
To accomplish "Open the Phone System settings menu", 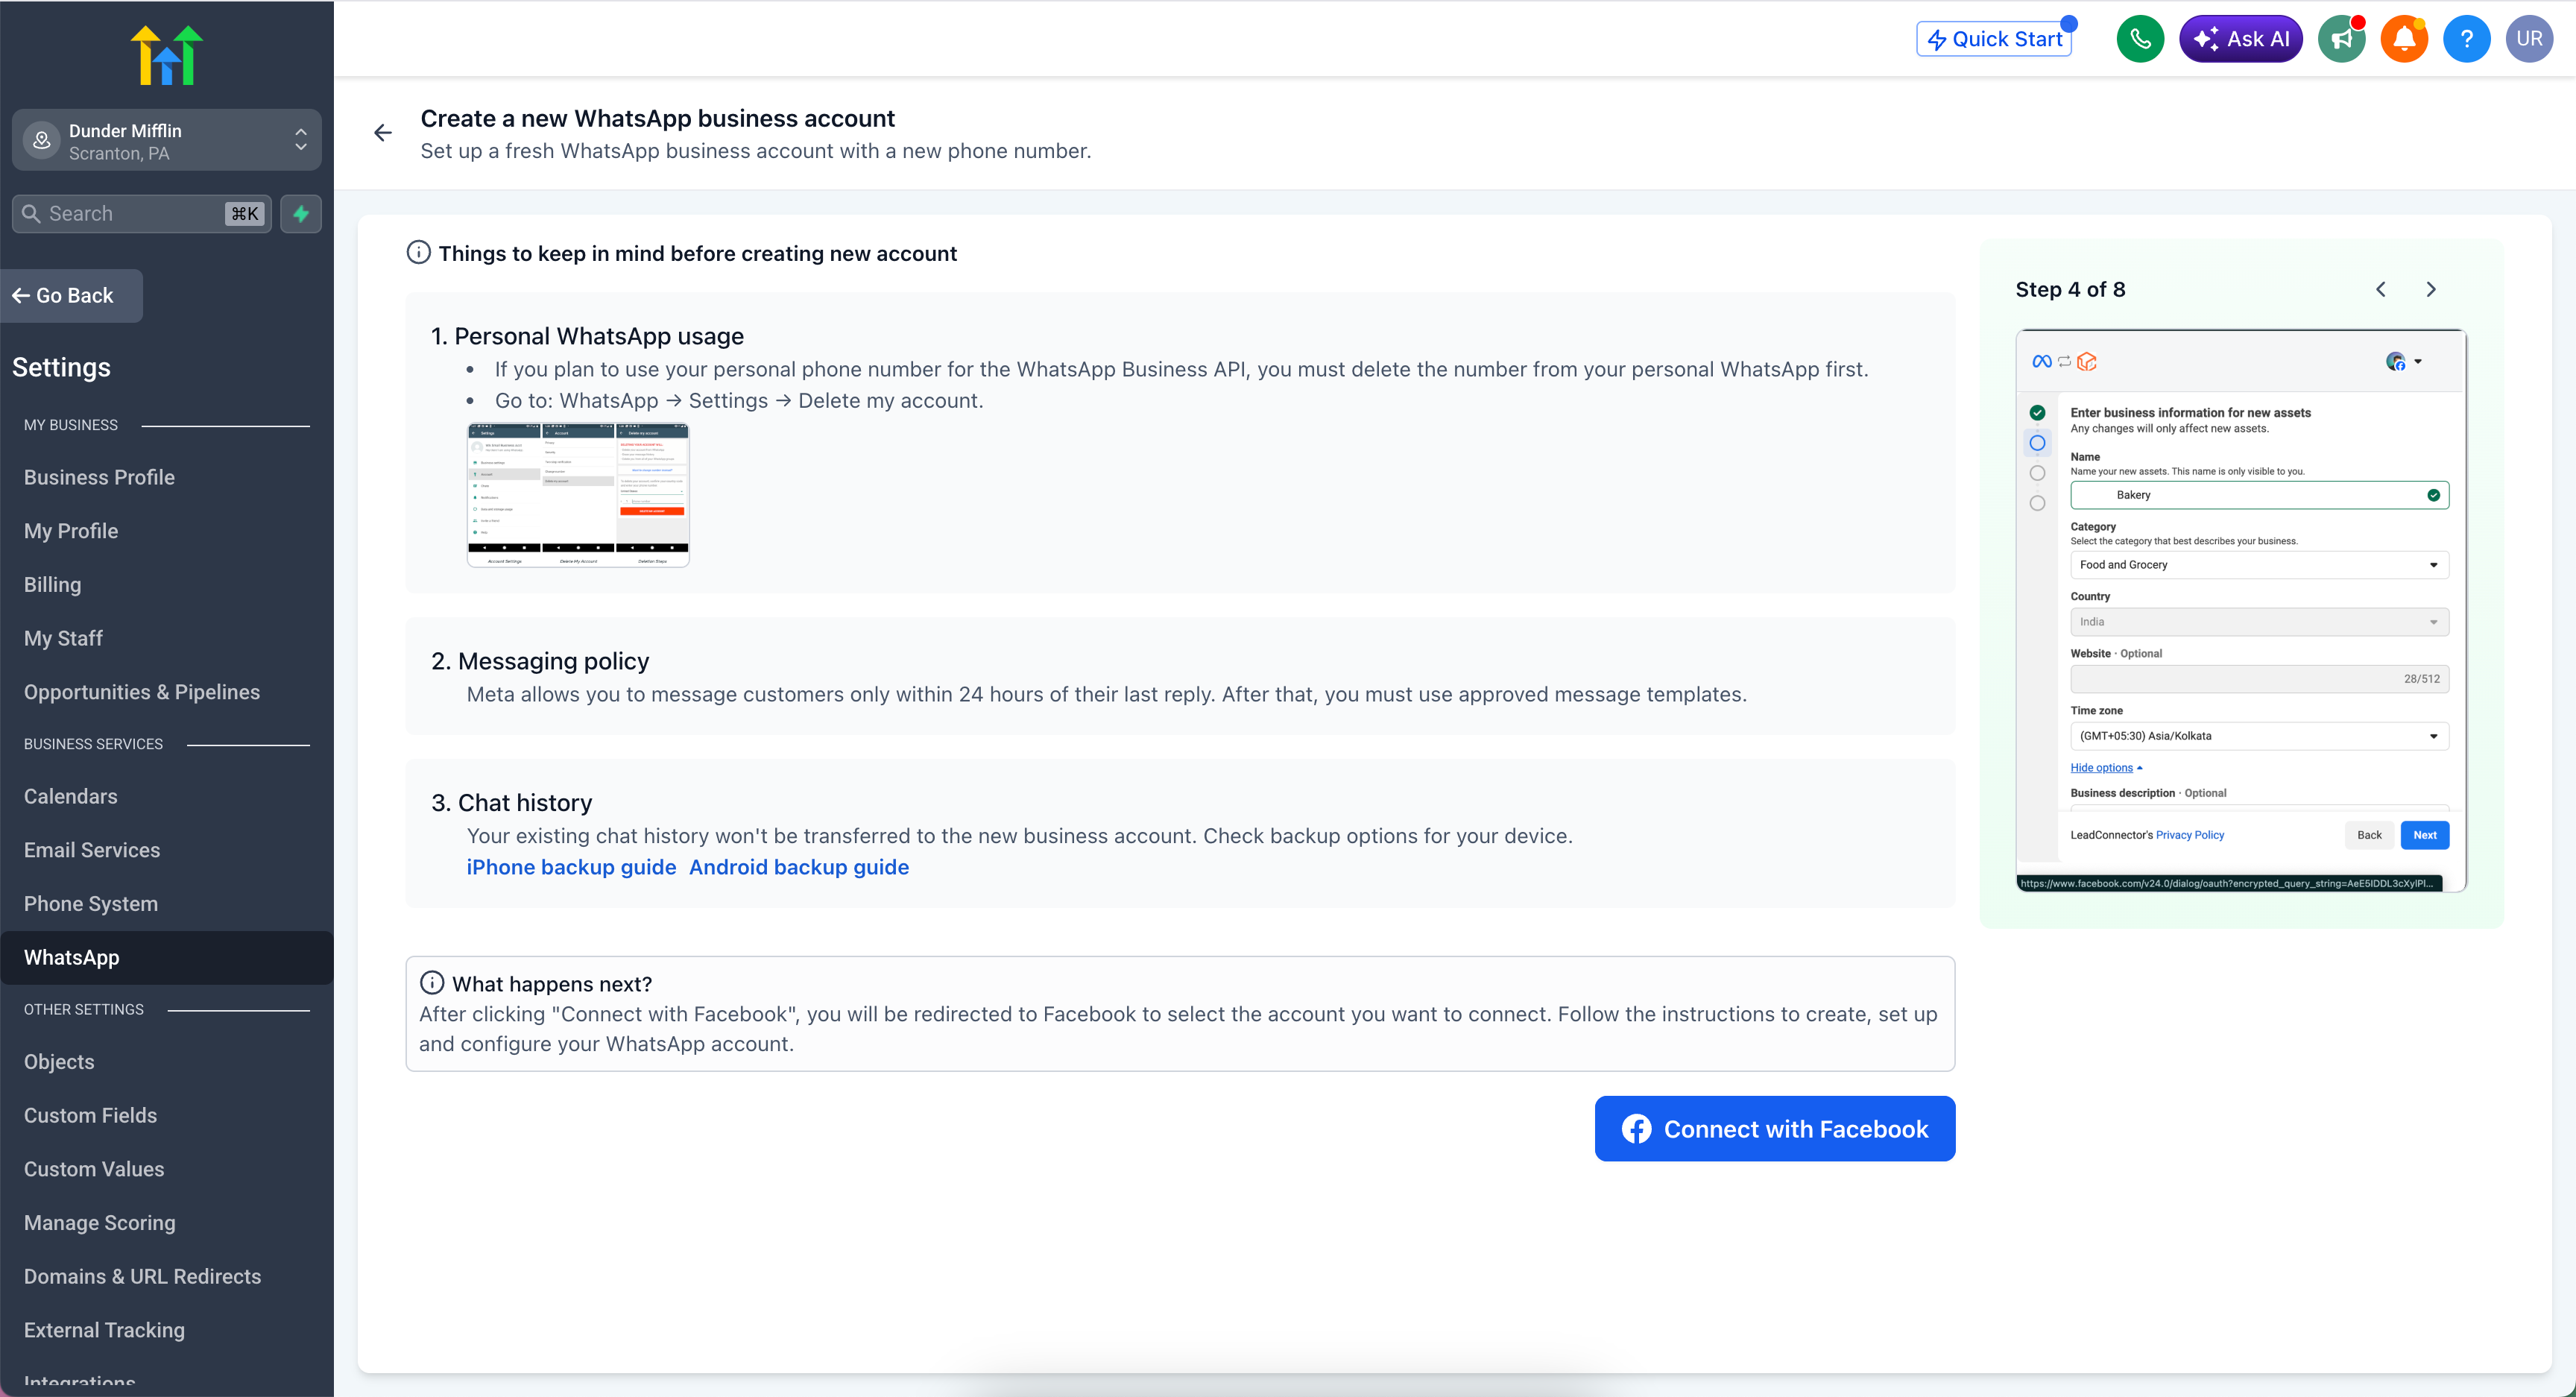I will pyautogui.click(x=91, y=903).
